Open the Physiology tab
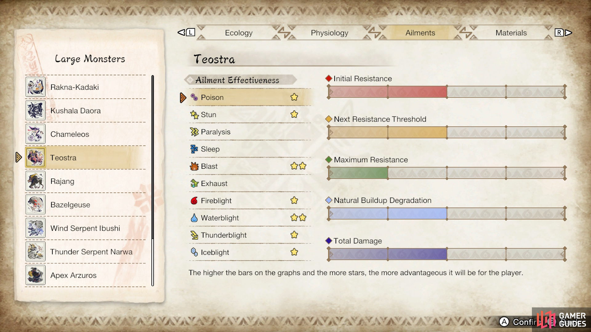Viewport: 591px width, 332px height. coord(329,33)
